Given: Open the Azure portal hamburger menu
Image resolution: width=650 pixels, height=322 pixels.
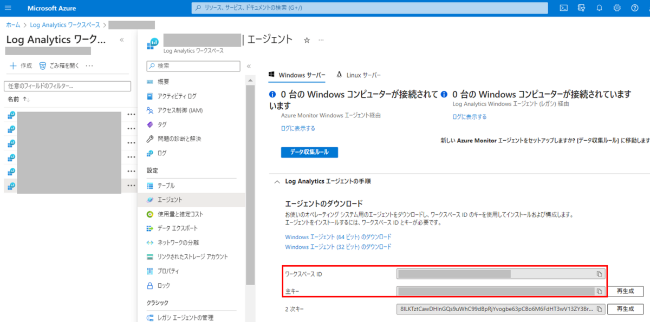Looking at the screenshot, I should click(x=8, y=8).
